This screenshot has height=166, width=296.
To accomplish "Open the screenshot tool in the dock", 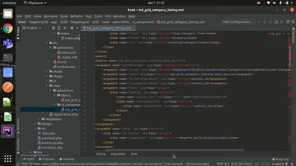I will [x=8, y=72].
